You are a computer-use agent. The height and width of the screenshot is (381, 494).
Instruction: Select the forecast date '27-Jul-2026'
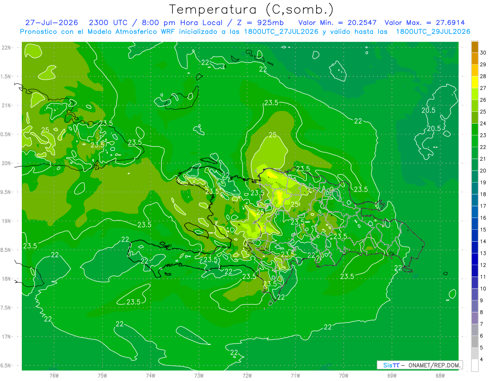51,23
